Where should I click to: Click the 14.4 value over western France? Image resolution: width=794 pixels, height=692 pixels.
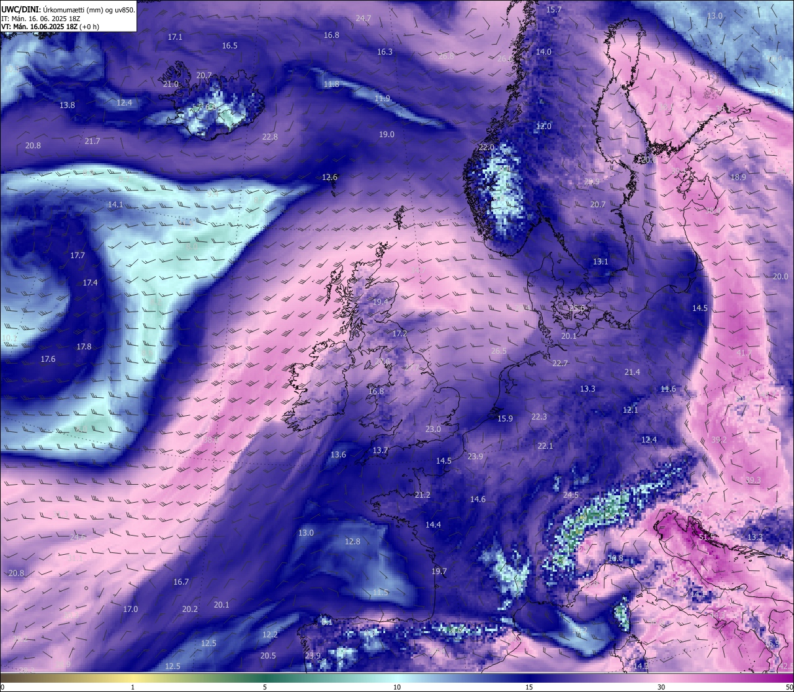(x=433, y=524)
